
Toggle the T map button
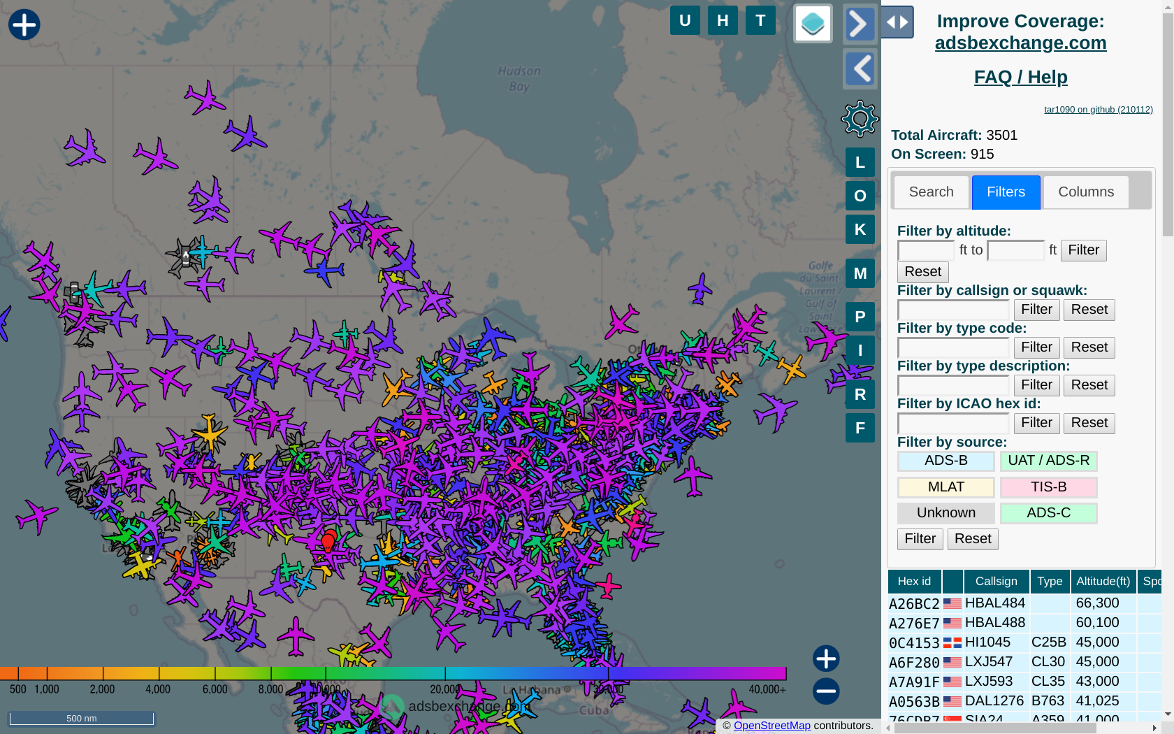(x=760, y=20)
